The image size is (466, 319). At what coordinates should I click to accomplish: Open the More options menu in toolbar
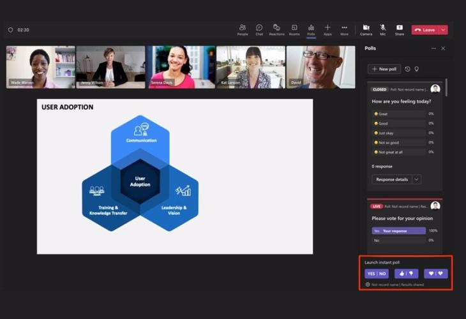point(344,29)
